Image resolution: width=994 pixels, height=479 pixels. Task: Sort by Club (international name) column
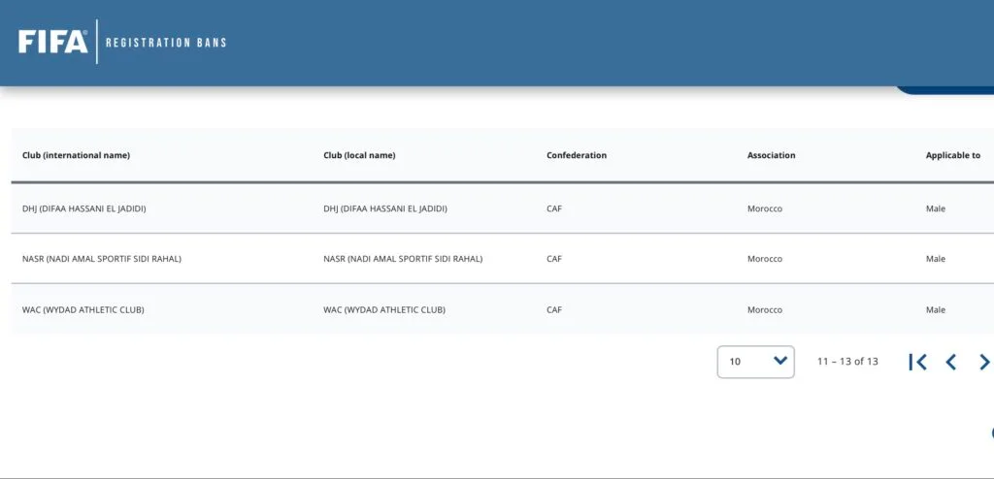(76, 155)
